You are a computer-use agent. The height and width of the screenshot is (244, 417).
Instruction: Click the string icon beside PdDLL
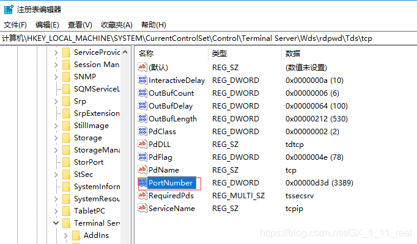[142, 144]
